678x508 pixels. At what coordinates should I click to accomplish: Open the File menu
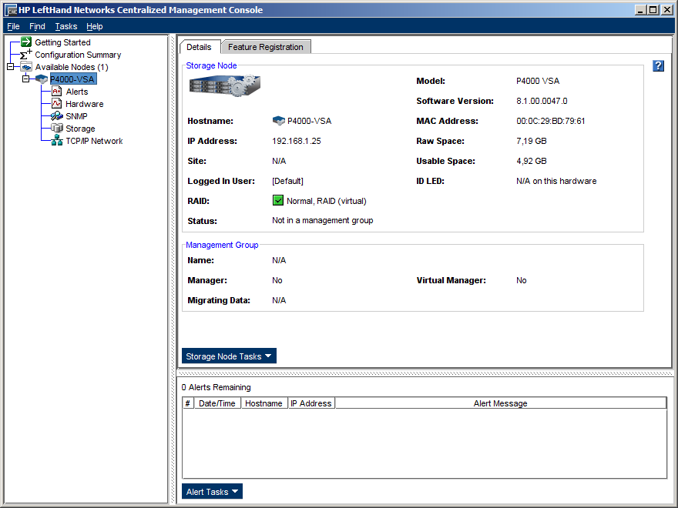coord(13,26)
